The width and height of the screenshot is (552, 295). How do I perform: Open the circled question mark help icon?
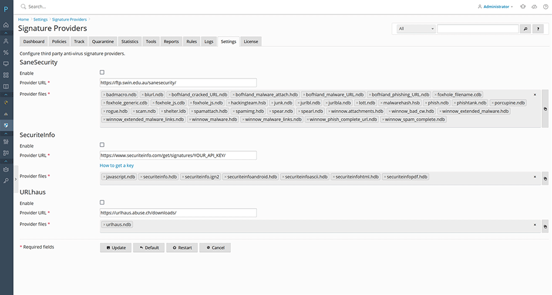(x=546, y=6)
